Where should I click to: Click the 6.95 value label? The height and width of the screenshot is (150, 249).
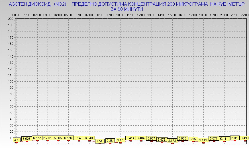pyautogui.click(x=234, y=138)
